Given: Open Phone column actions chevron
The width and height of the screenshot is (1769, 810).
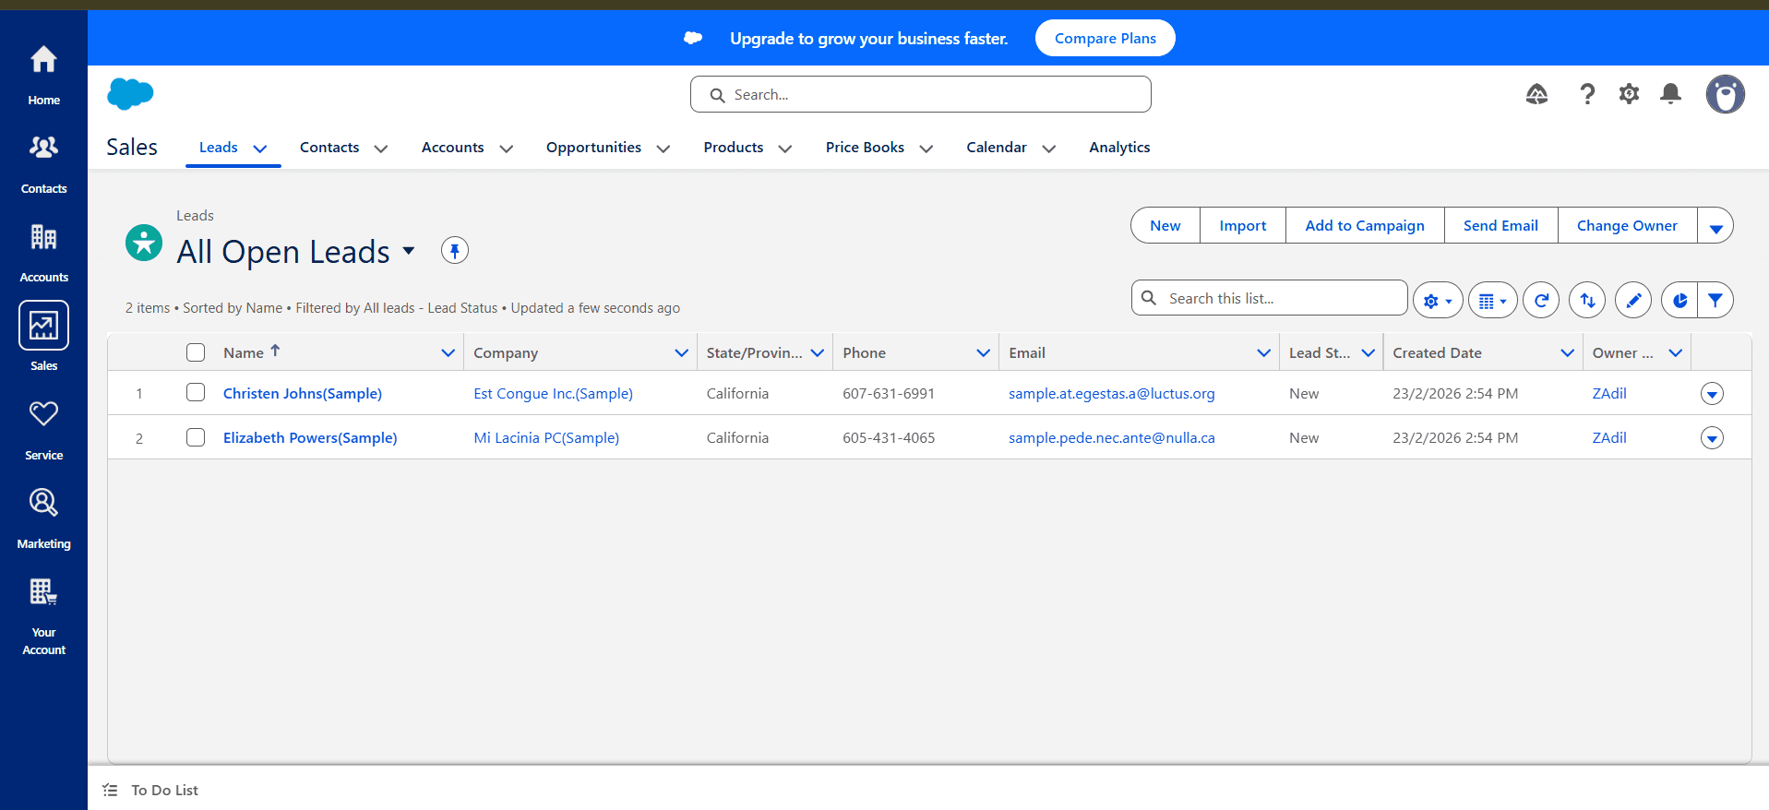Looking at the screenshot, I should pyautogui.click(x=984, y=352).
